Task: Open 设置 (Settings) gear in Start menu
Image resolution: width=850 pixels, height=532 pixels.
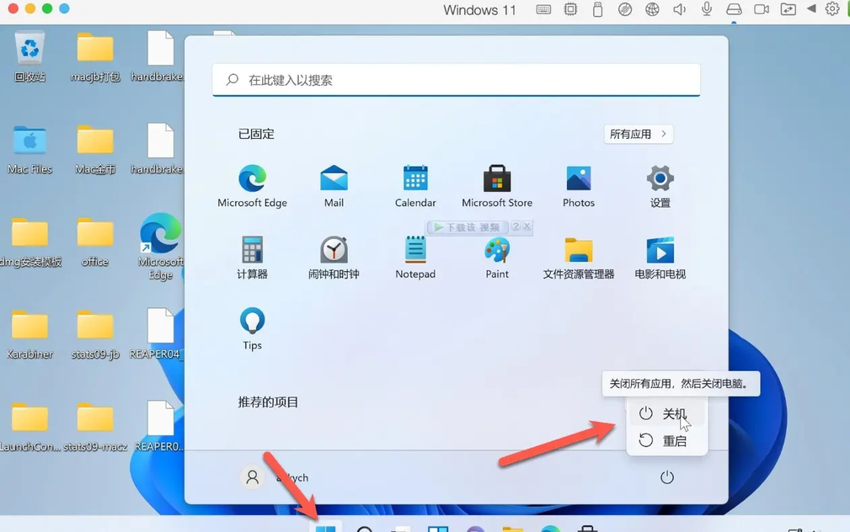Action: click(x=660, y=186)
